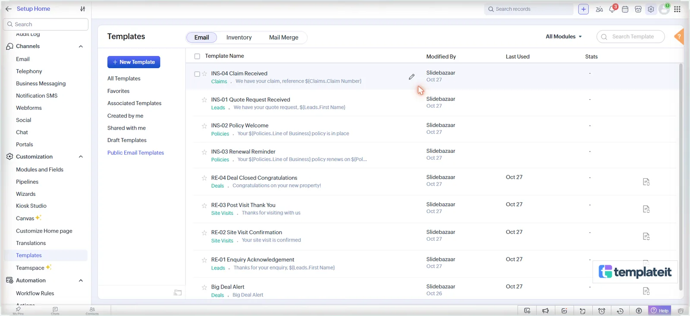Screen dimensions: 690x316
Task: Open the accessibility icon in the bottom bar
Action: click(639, 311)
